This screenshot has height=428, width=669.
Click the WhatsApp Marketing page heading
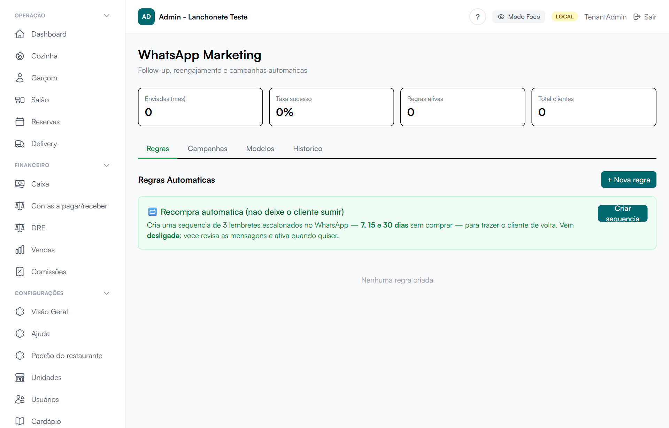pos(200,55)
